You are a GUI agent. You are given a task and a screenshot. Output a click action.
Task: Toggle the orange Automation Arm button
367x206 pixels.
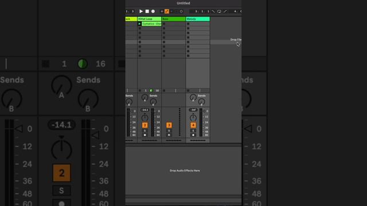coord(167,11)
